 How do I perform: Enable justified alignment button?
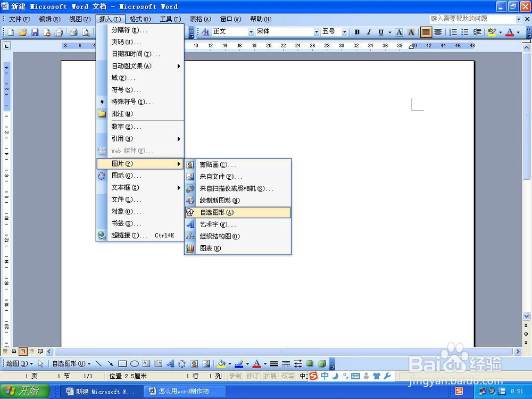click(x=426, y=32)
